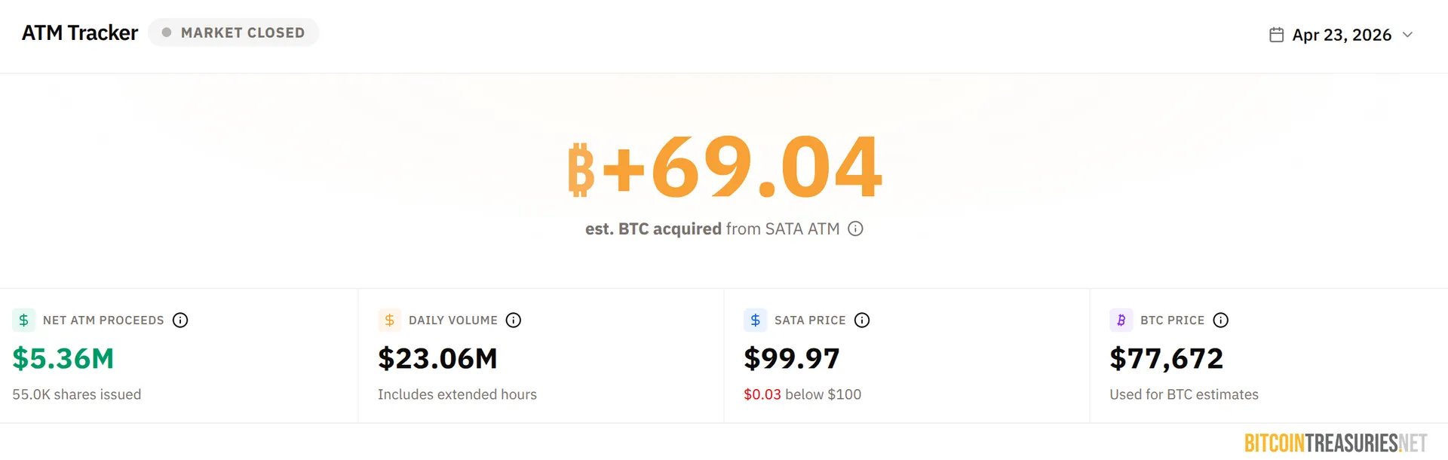Viewport: 1448px width, 460px height.
Task: Click the blue dollar icon on SATA Price card
Action: coord(755,320)
